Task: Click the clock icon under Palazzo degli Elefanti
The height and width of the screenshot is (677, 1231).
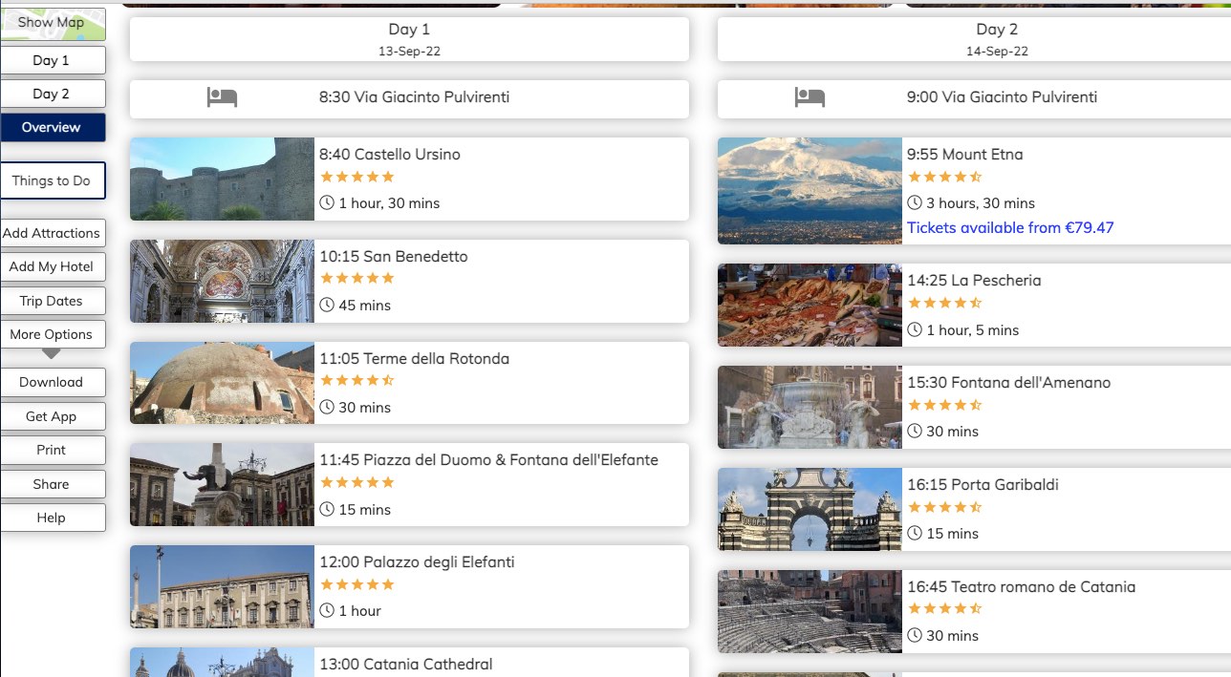Action: tap(327, 611)
